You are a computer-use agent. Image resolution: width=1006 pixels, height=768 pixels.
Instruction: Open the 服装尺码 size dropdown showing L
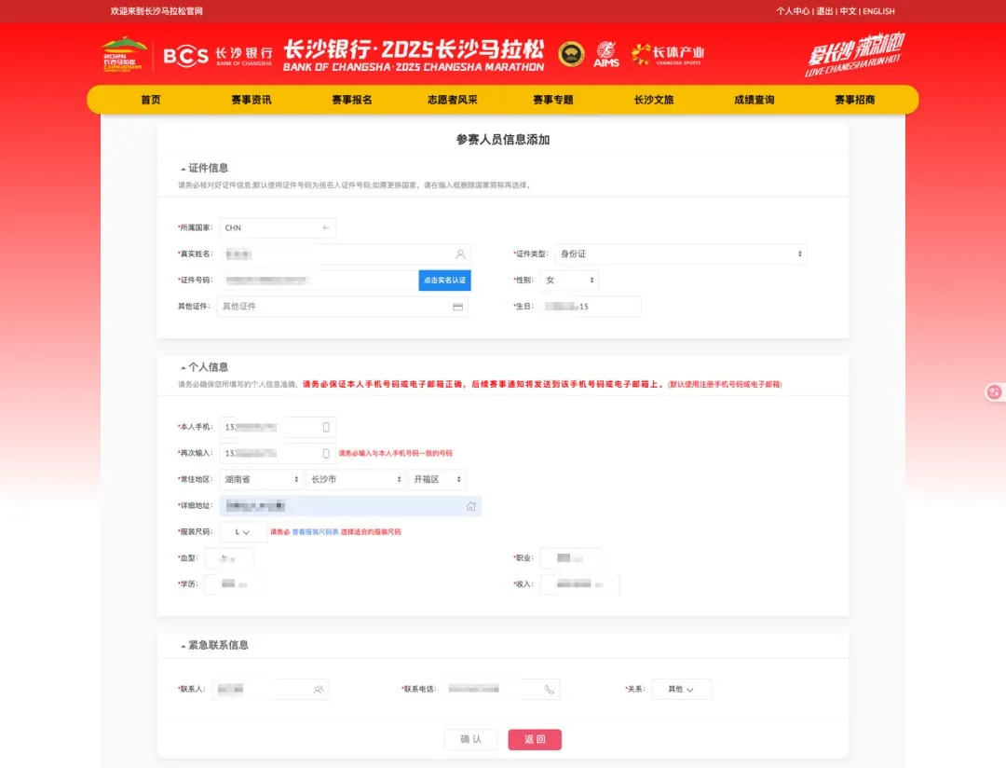[243, 532]
